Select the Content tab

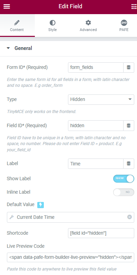pyautogui.click(x=17, y=26)
